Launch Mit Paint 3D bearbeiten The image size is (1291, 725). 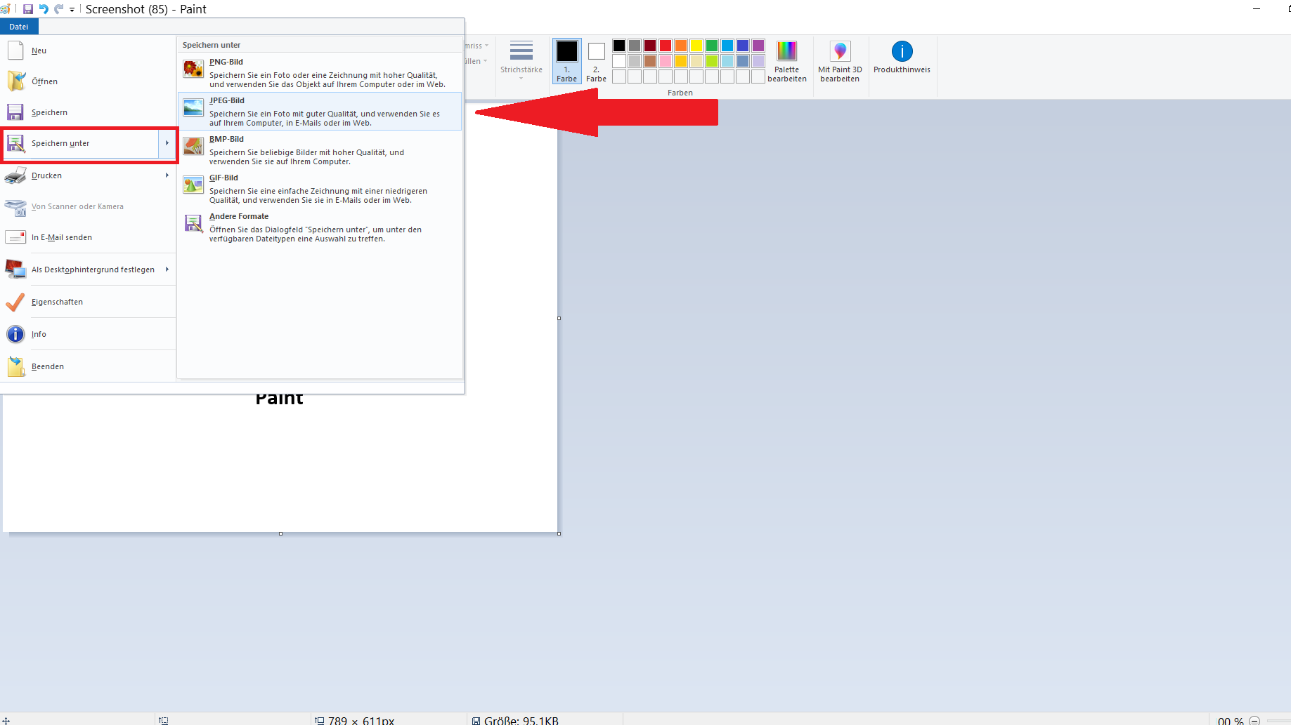pos(840,61)
